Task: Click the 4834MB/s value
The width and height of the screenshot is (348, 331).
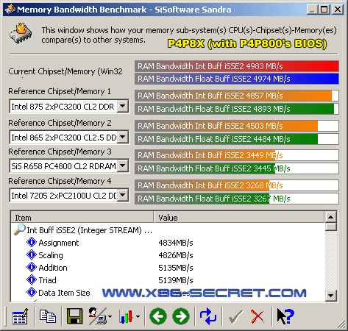Action: coord(176,243)
